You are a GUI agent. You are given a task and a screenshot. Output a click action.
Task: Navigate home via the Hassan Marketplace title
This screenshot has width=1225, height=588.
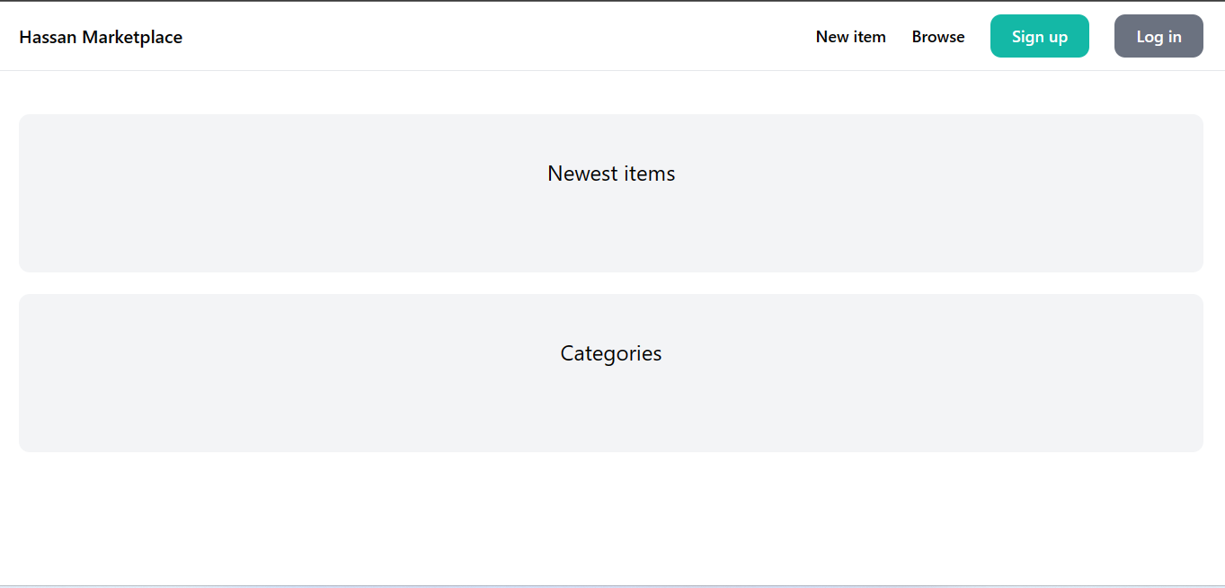pyautogui.click(x=100, y=37)
